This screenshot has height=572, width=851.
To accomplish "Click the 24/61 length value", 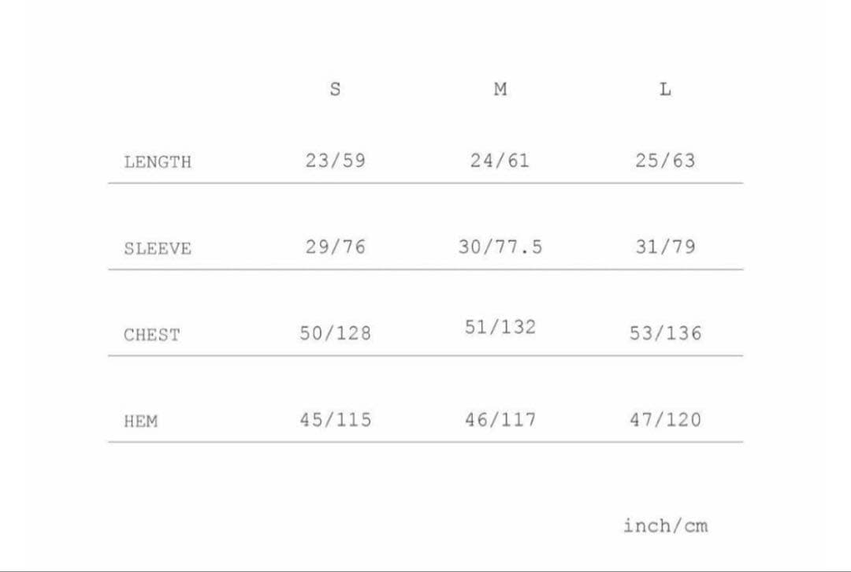I will pos(500,161).
